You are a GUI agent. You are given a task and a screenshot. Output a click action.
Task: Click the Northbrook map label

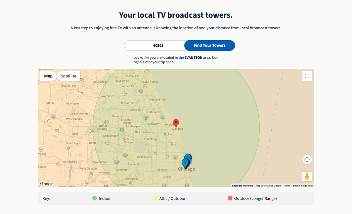(x=153, y=112)
